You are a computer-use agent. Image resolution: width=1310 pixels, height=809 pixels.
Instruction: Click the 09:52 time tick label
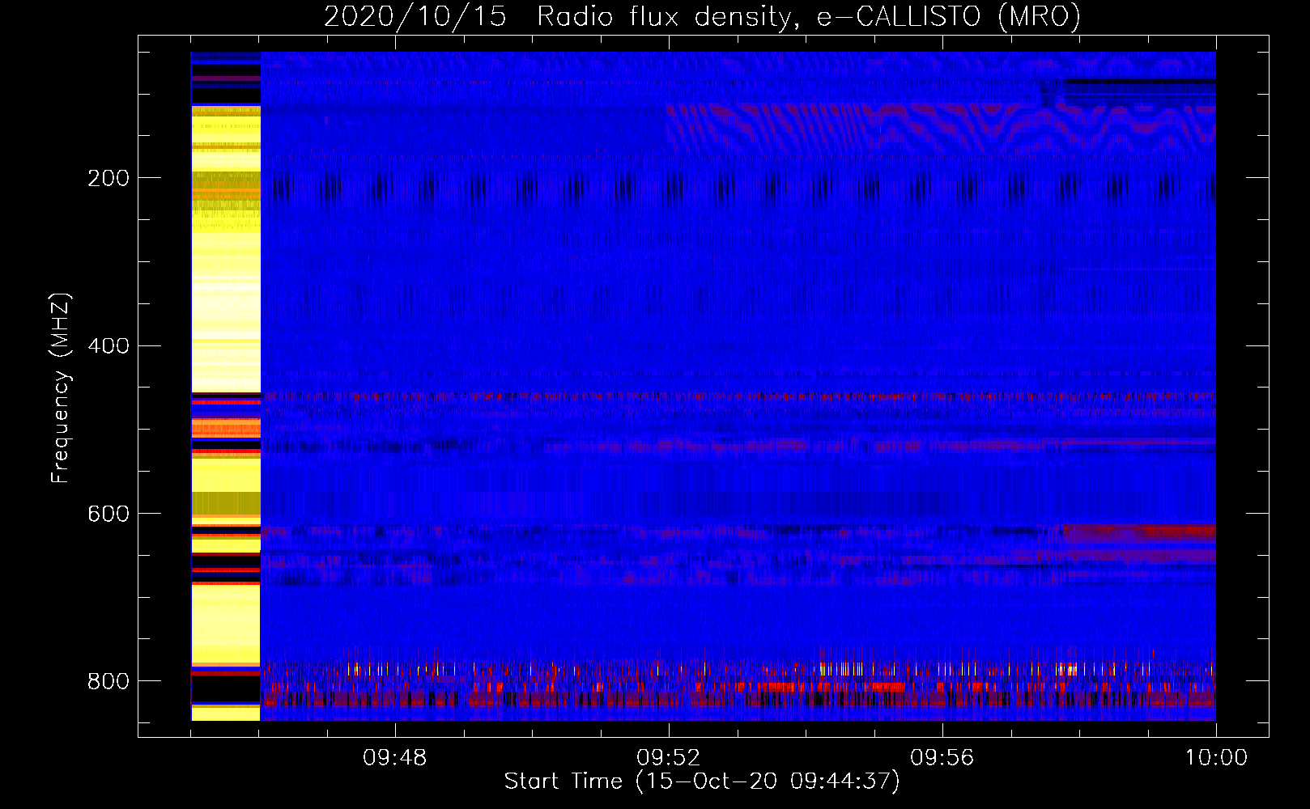click(x=669, y=758)
